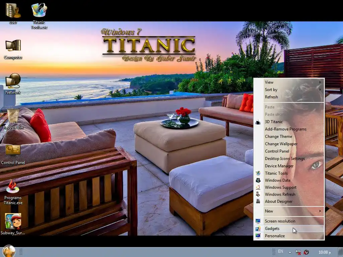Click the Screen resolution menu icon
The width and height of the screenshot is (343, 257).
(x=258, y=221)
